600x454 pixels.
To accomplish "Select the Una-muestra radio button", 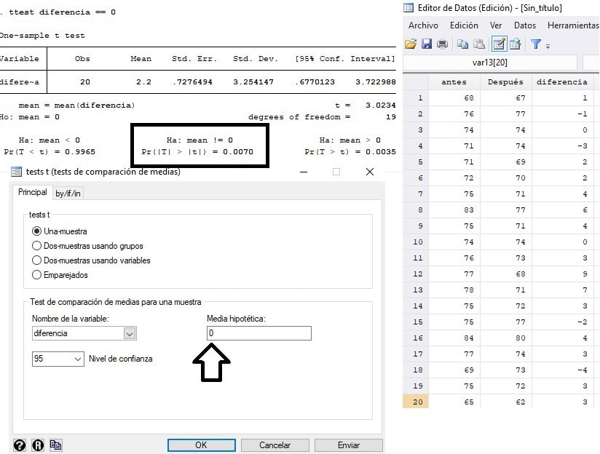I will (37, 231).
